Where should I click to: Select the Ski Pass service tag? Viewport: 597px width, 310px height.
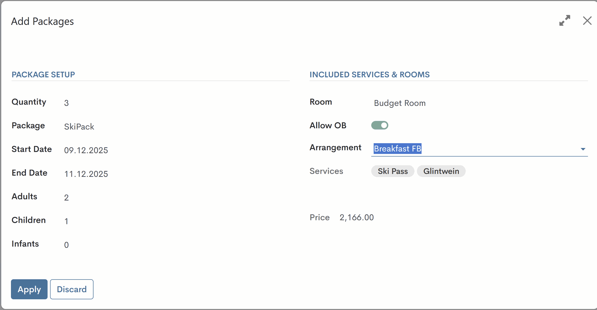tap(392, 171)
